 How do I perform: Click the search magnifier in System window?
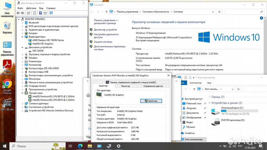click(x=261, y=12)
